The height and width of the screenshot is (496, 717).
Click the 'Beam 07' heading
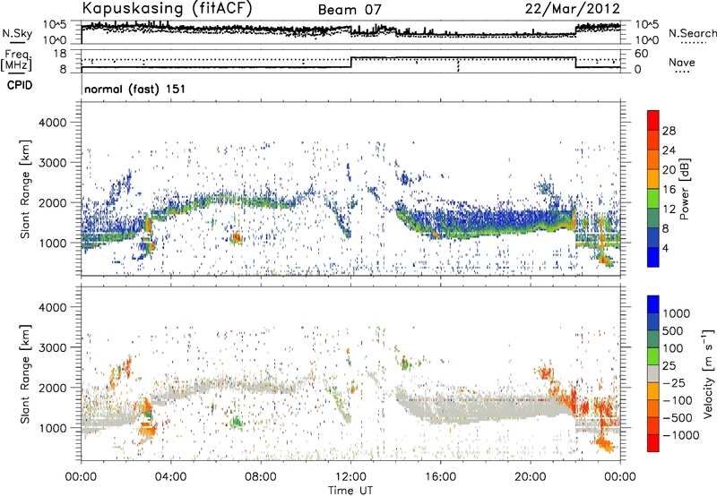[x=350, y=10]
